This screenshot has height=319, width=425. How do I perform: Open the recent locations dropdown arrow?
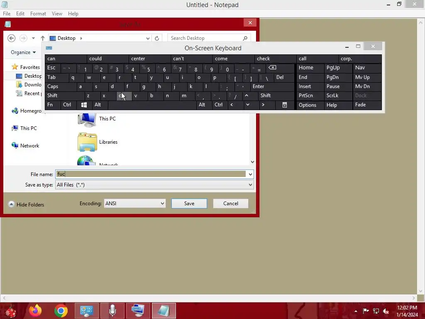(33, 38)
